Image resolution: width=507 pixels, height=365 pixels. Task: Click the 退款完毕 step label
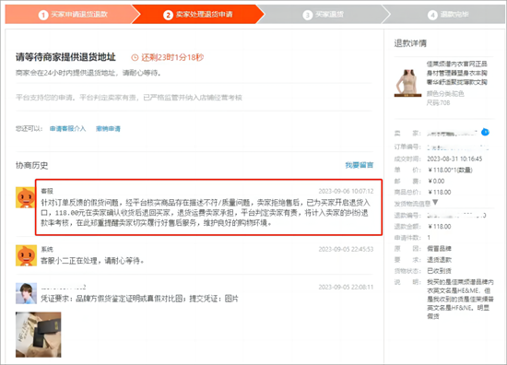[x=454, y=14]
